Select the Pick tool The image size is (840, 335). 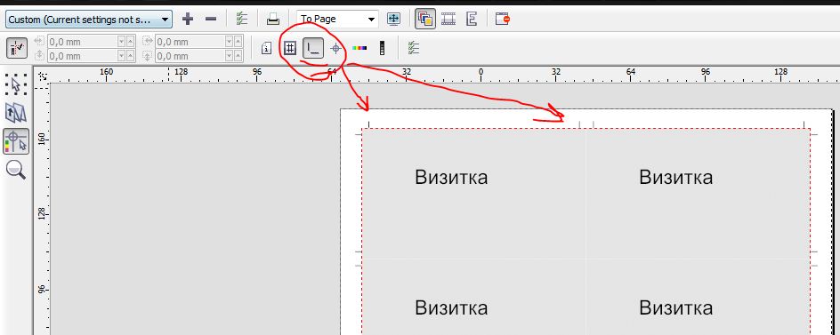pyautogui.click(x=16, y=84)
